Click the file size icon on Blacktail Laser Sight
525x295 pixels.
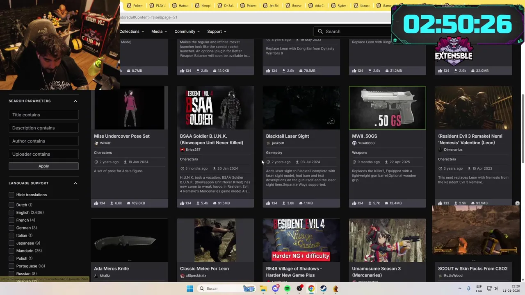[x=301, y=203]
